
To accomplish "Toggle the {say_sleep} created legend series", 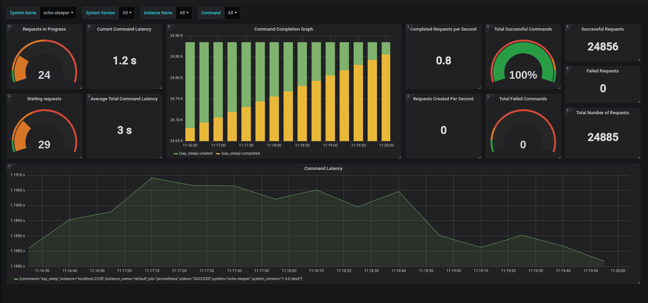I will coord(196,154).
